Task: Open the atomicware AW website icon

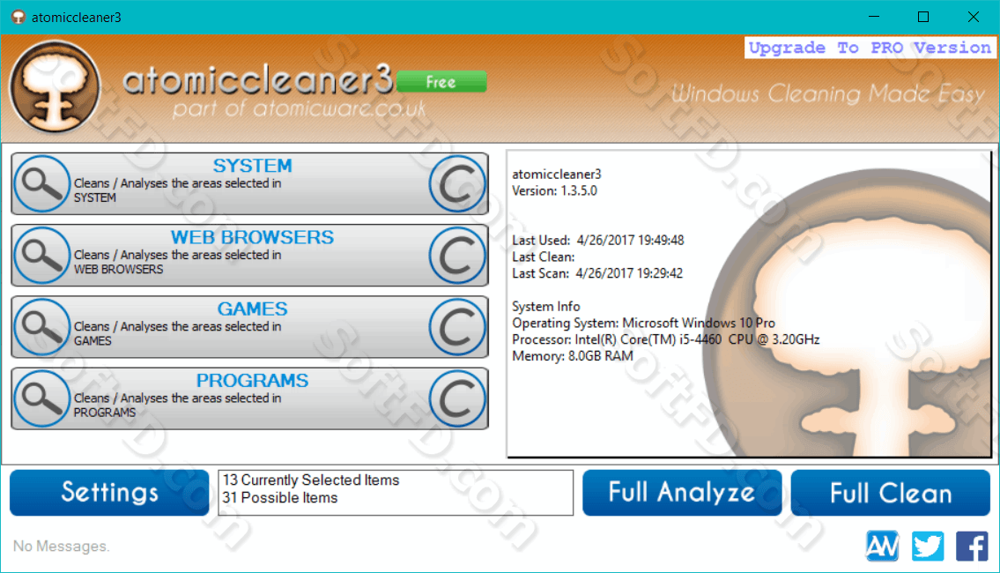Action: (882, 547)
